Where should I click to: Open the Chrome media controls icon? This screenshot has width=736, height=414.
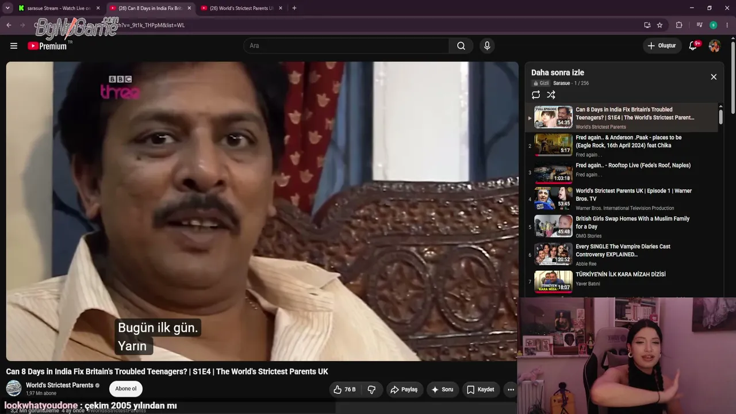pyautogui.click(x=699, y=25)
